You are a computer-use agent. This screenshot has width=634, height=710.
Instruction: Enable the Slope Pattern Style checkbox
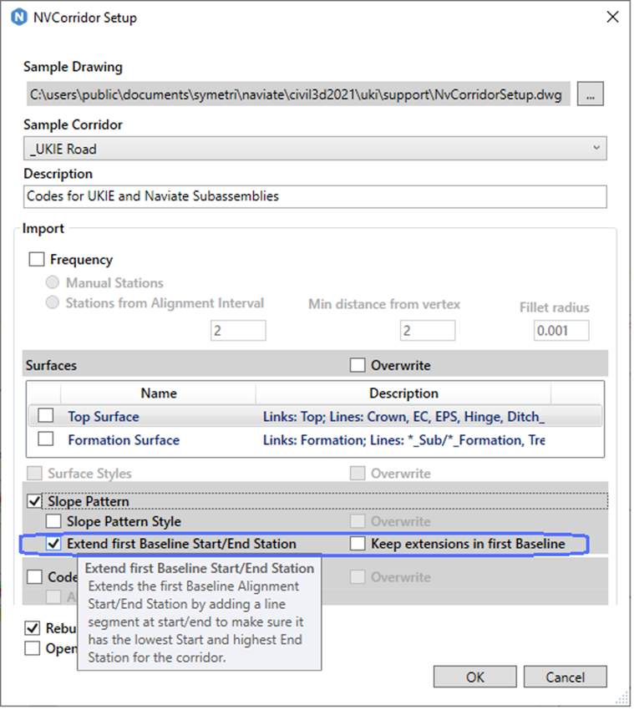click(x=53, y=521)
